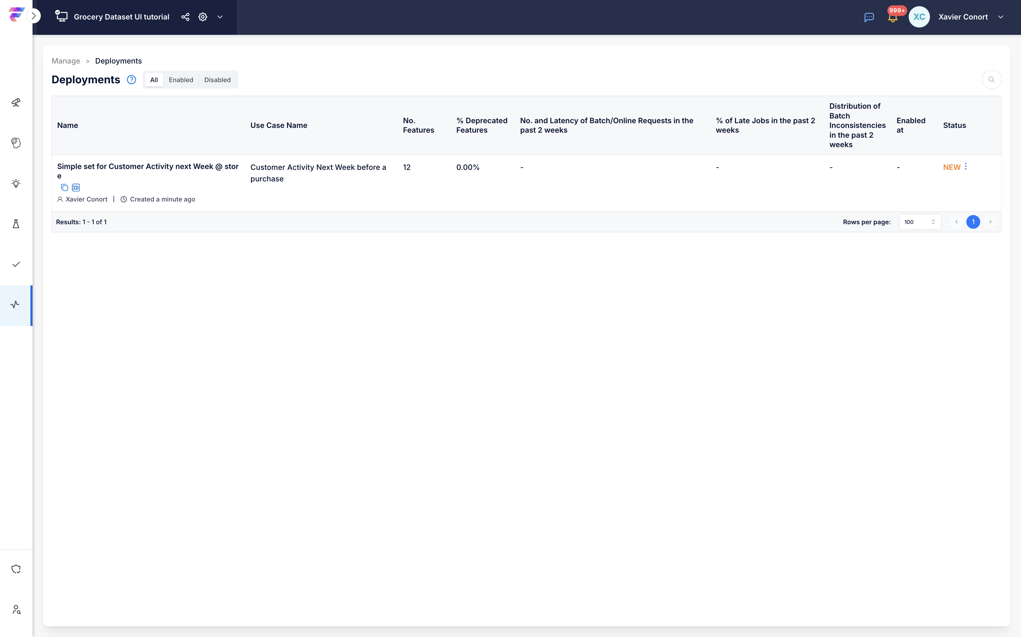Click the Deployments breadcrumb
The height and width of the screenshot is (637, 1021).
(119, 61)
